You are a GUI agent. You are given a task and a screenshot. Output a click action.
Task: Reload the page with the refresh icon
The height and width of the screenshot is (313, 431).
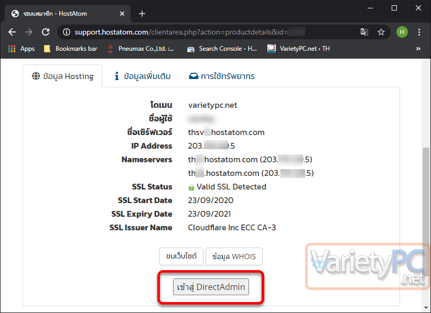click(46, 32)
